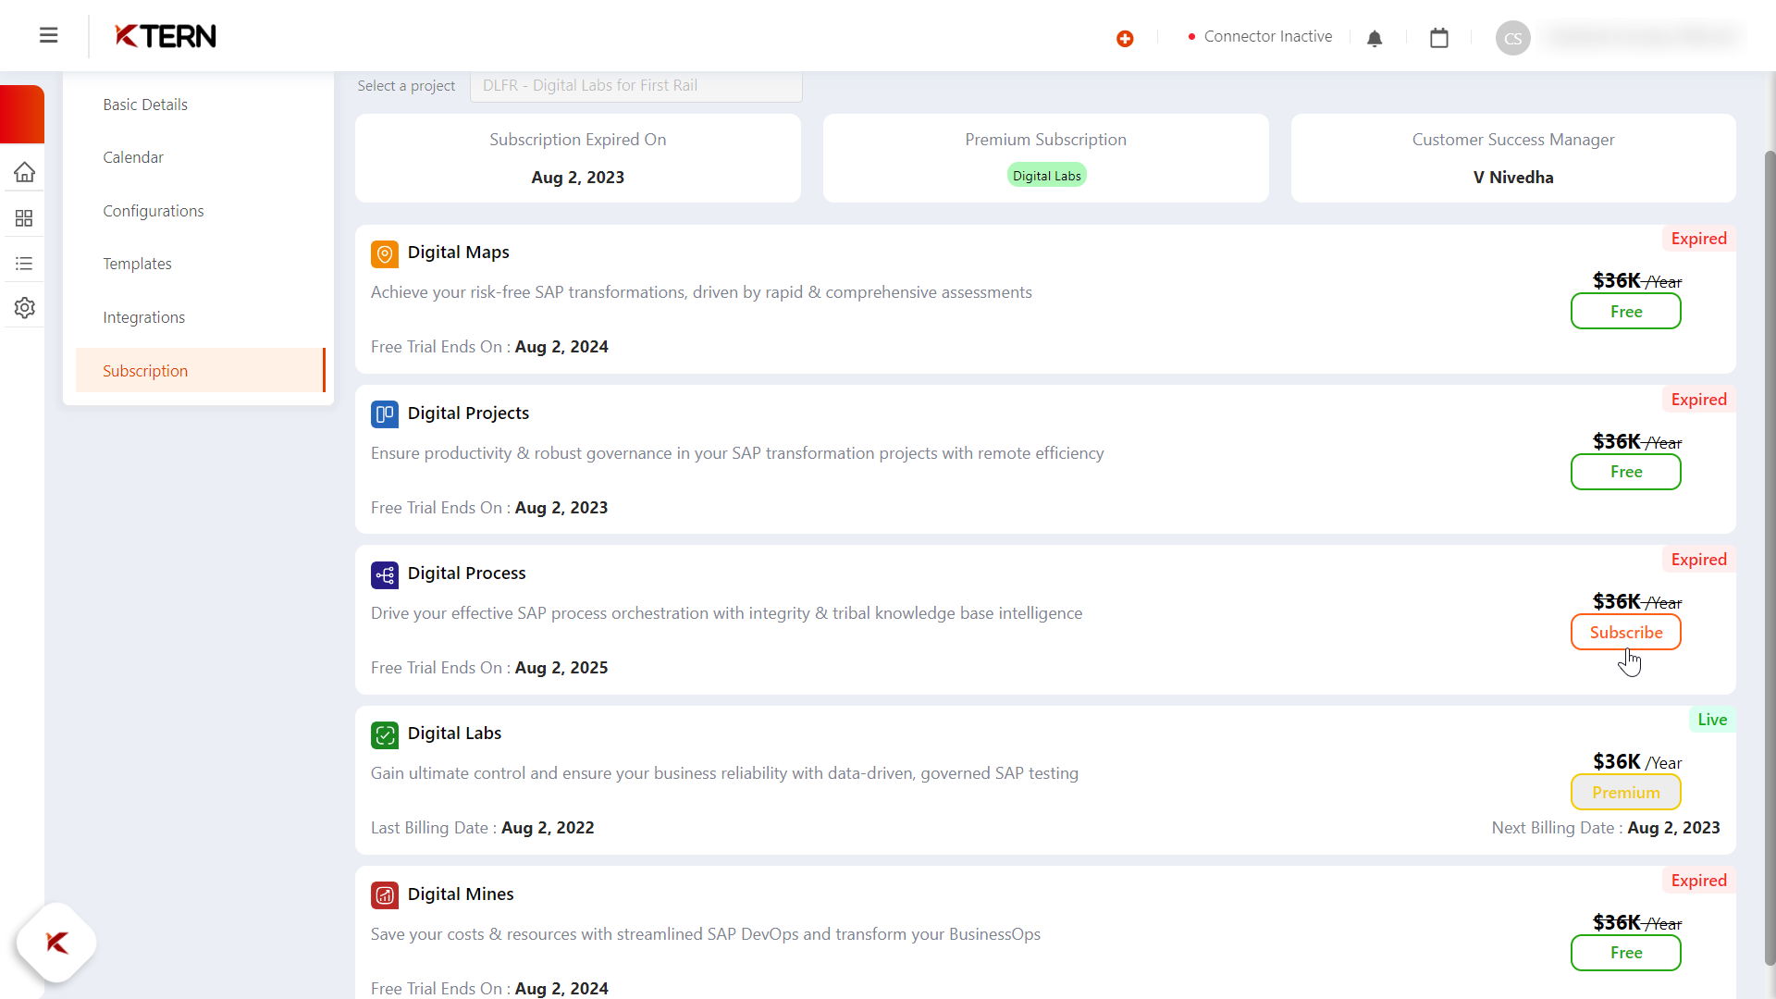Click the Digital Maps title
The width and height of the screenshot is (1776, 999).
point(458,252)
